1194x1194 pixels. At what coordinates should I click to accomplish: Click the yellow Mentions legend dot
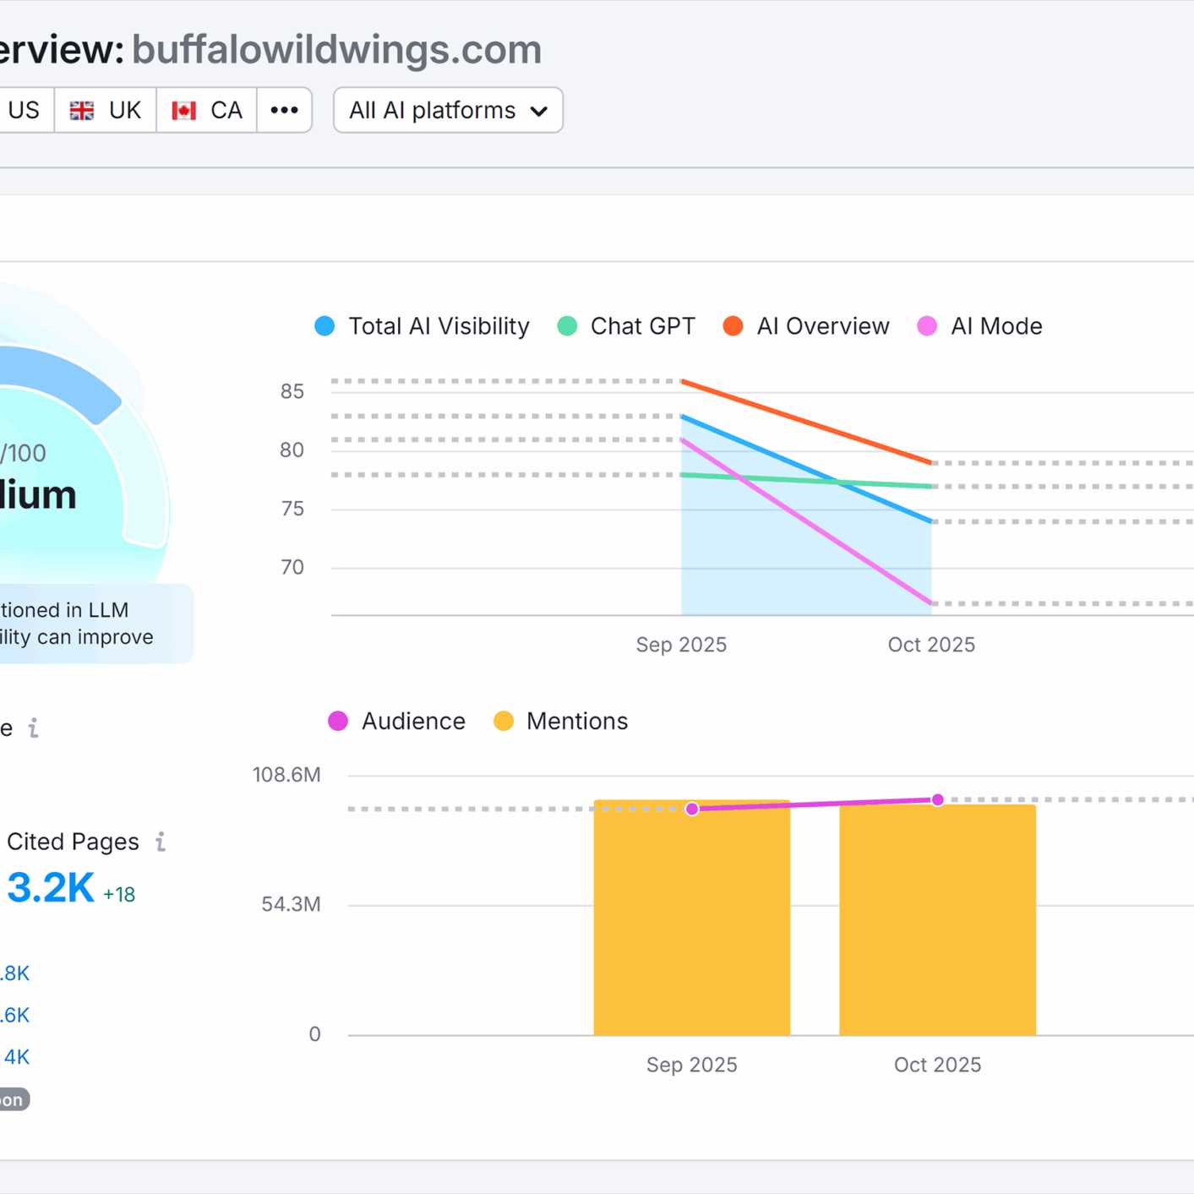[504, 721]
